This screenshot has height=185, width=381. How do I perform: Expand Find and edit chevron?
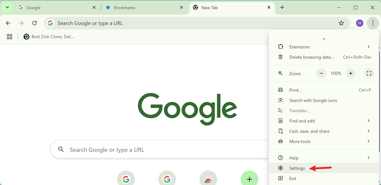[368, 121]
